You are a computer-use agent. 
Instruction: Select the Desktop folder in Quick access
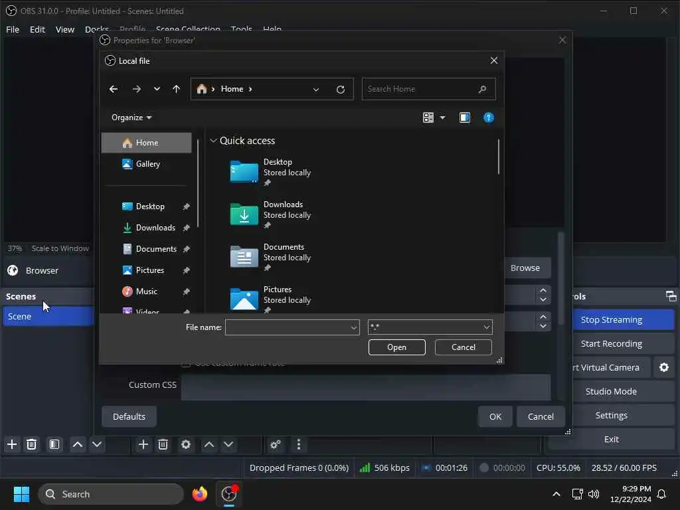tap(270, 172)
